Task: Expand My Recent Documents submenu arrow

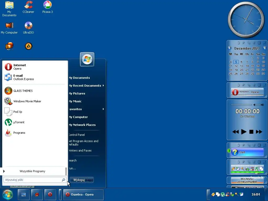Action: [x=103, y=86]
